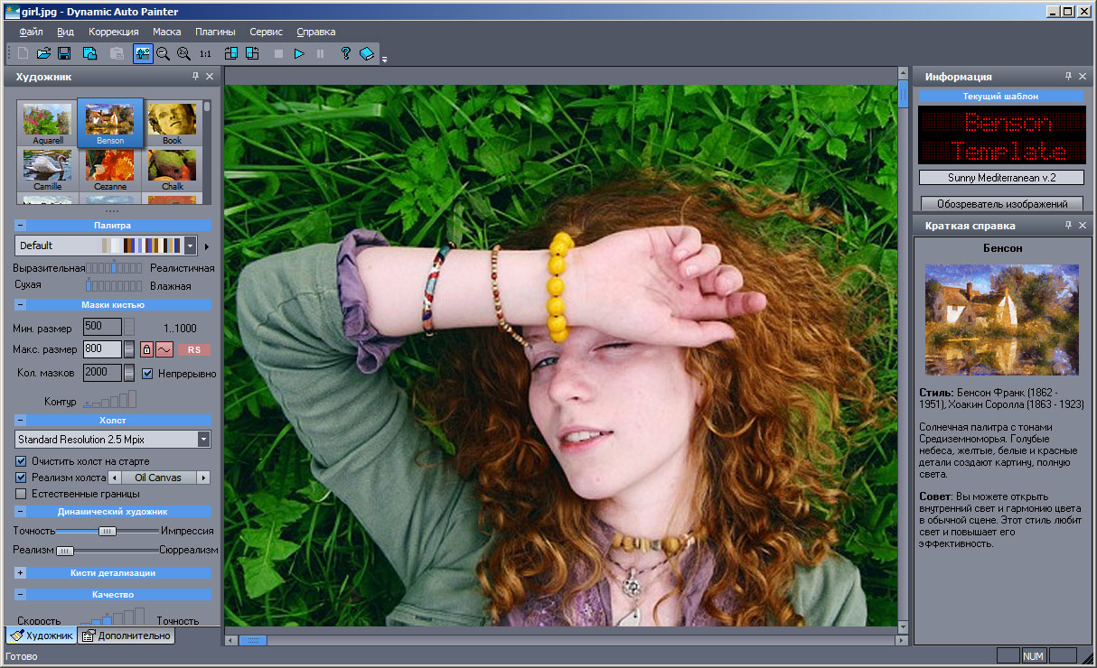1097x668 pixels.
Task: Click the save floppy disk icon
Action: (x=64, y=53)
